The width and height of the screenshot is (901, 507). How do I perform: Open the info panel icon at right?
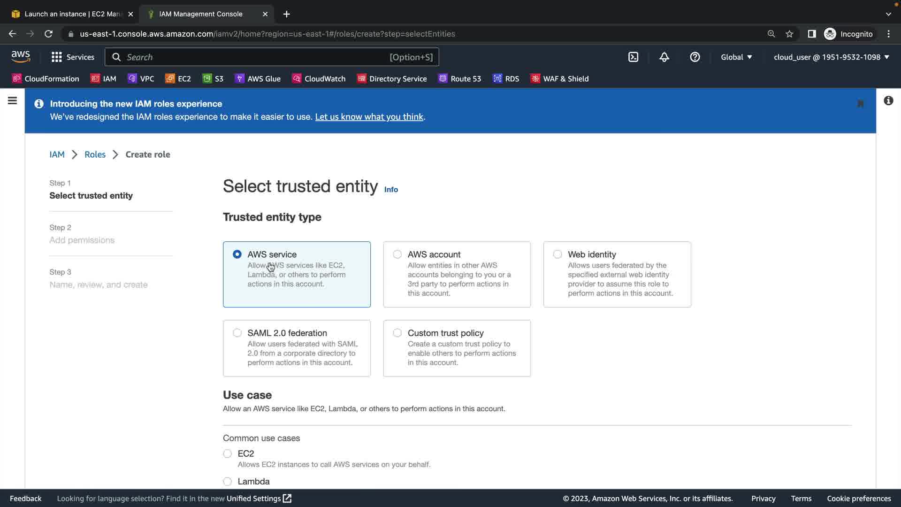click(888, 100)
